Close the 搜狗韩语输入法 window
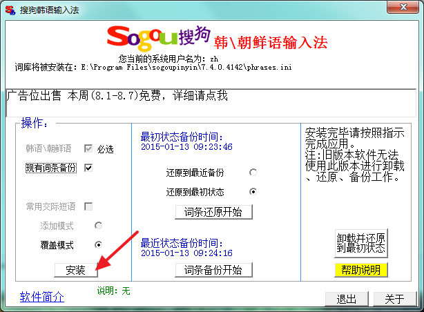Viewport: 424px width, 312px height. click(x=403, y=7)
